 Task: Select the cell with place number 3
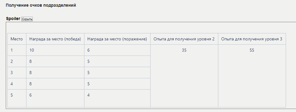click(17, 73)
